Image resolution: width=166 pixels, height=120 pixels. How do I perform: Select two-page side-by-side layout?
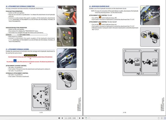coord(165,118)
